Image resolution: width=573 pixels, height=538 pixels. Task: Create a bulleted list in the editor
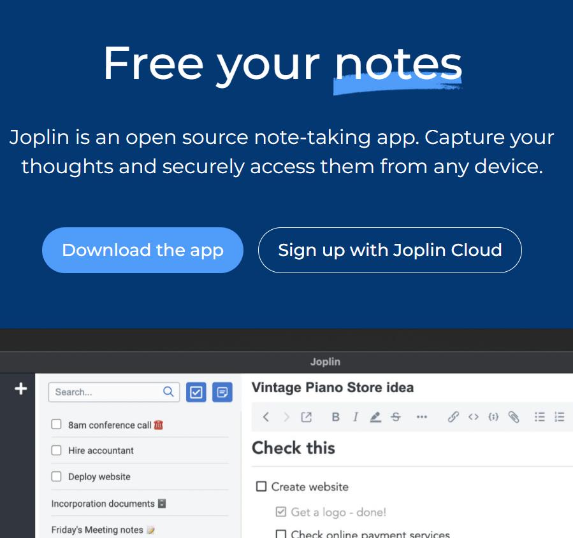click(x=539, y=417)
